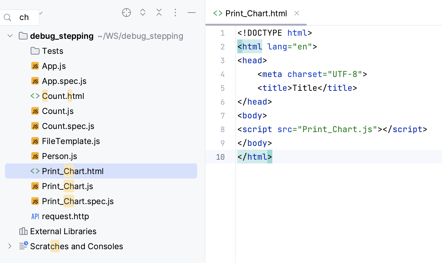Open the project view dropdown arrow beside the search box
This screenshot has width=442, height=263.
41,13
